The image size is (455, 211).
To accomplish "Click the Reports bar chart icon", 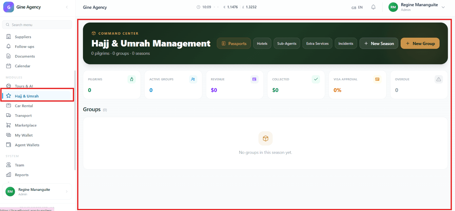I will 9,175.
